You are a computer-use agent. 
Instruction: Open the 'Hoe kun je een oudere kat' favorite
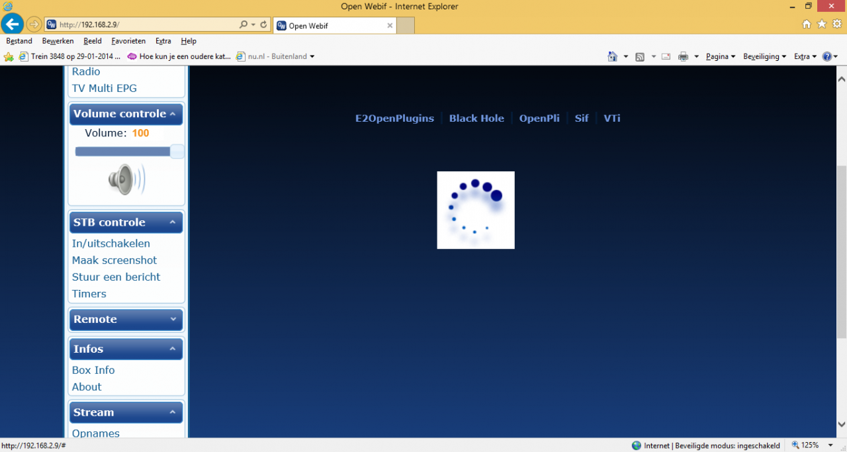pyautogui.click(x=179, y=57)
